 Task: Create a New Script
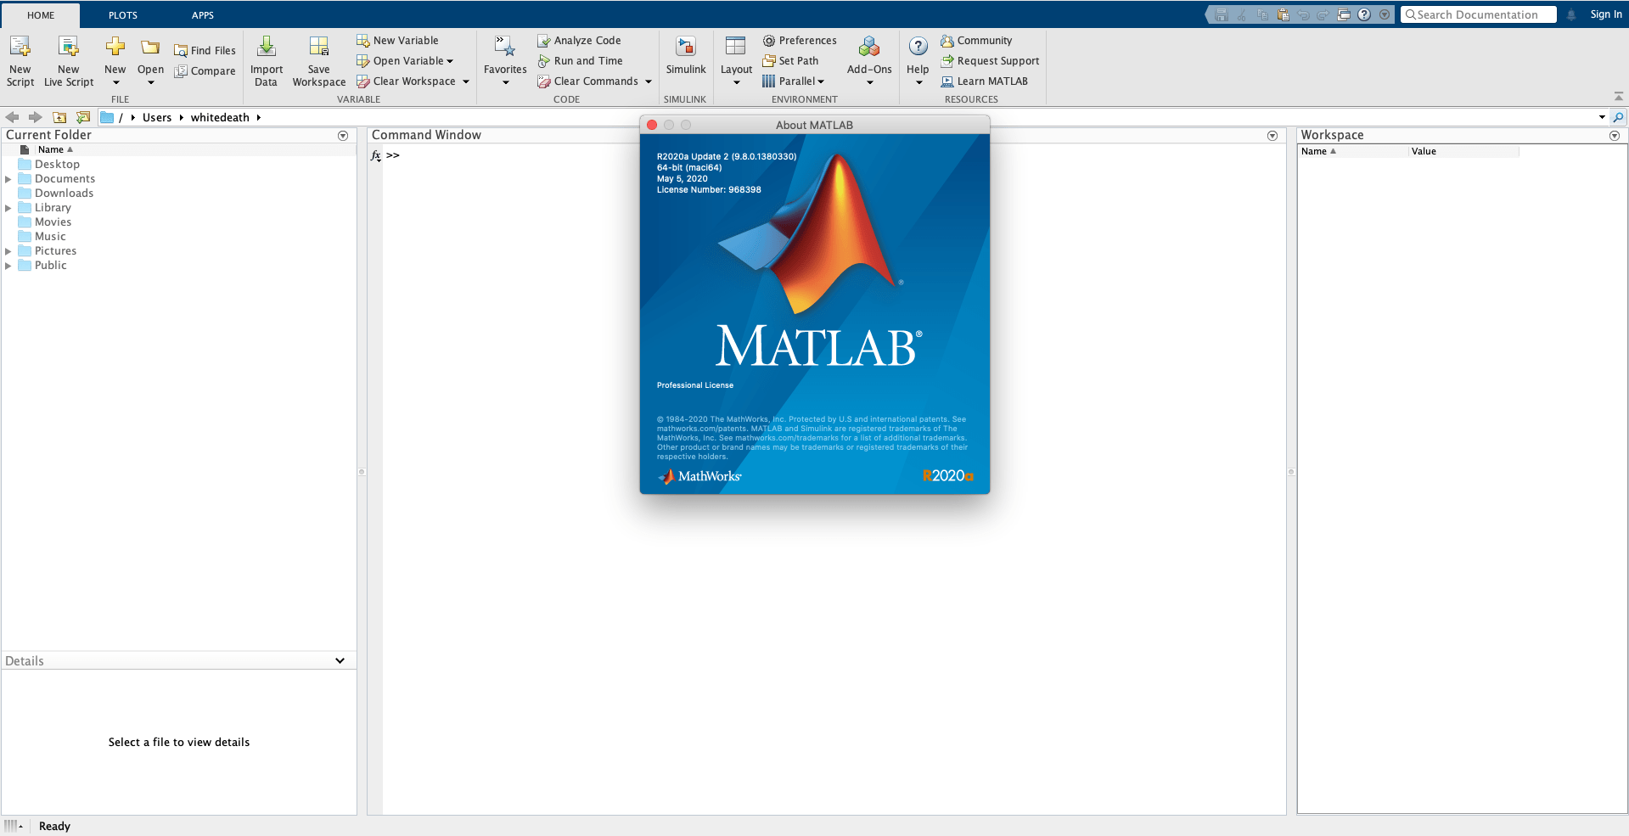(x=20, y=60)
